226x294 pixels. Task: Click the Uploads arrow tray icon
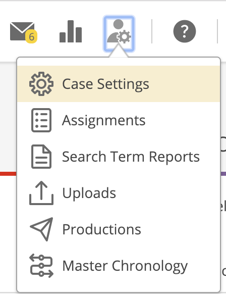41,193
